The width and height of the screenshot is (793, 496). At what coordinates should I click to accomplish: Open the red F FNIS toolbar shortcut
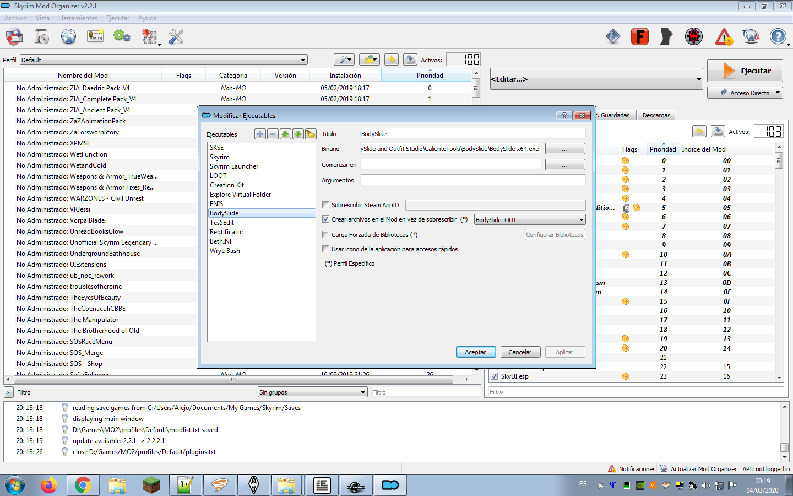click(x=639, y=37)
